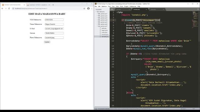This screenshot has height=112, width=200.
Task: Click Tab Size setting in status bar
Action: [183, 109]
